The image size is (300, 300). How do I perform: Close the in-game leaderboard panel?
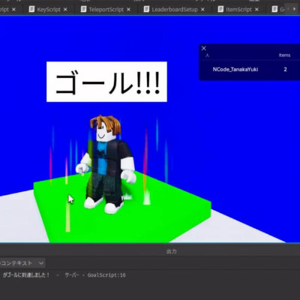click(204, 48)
